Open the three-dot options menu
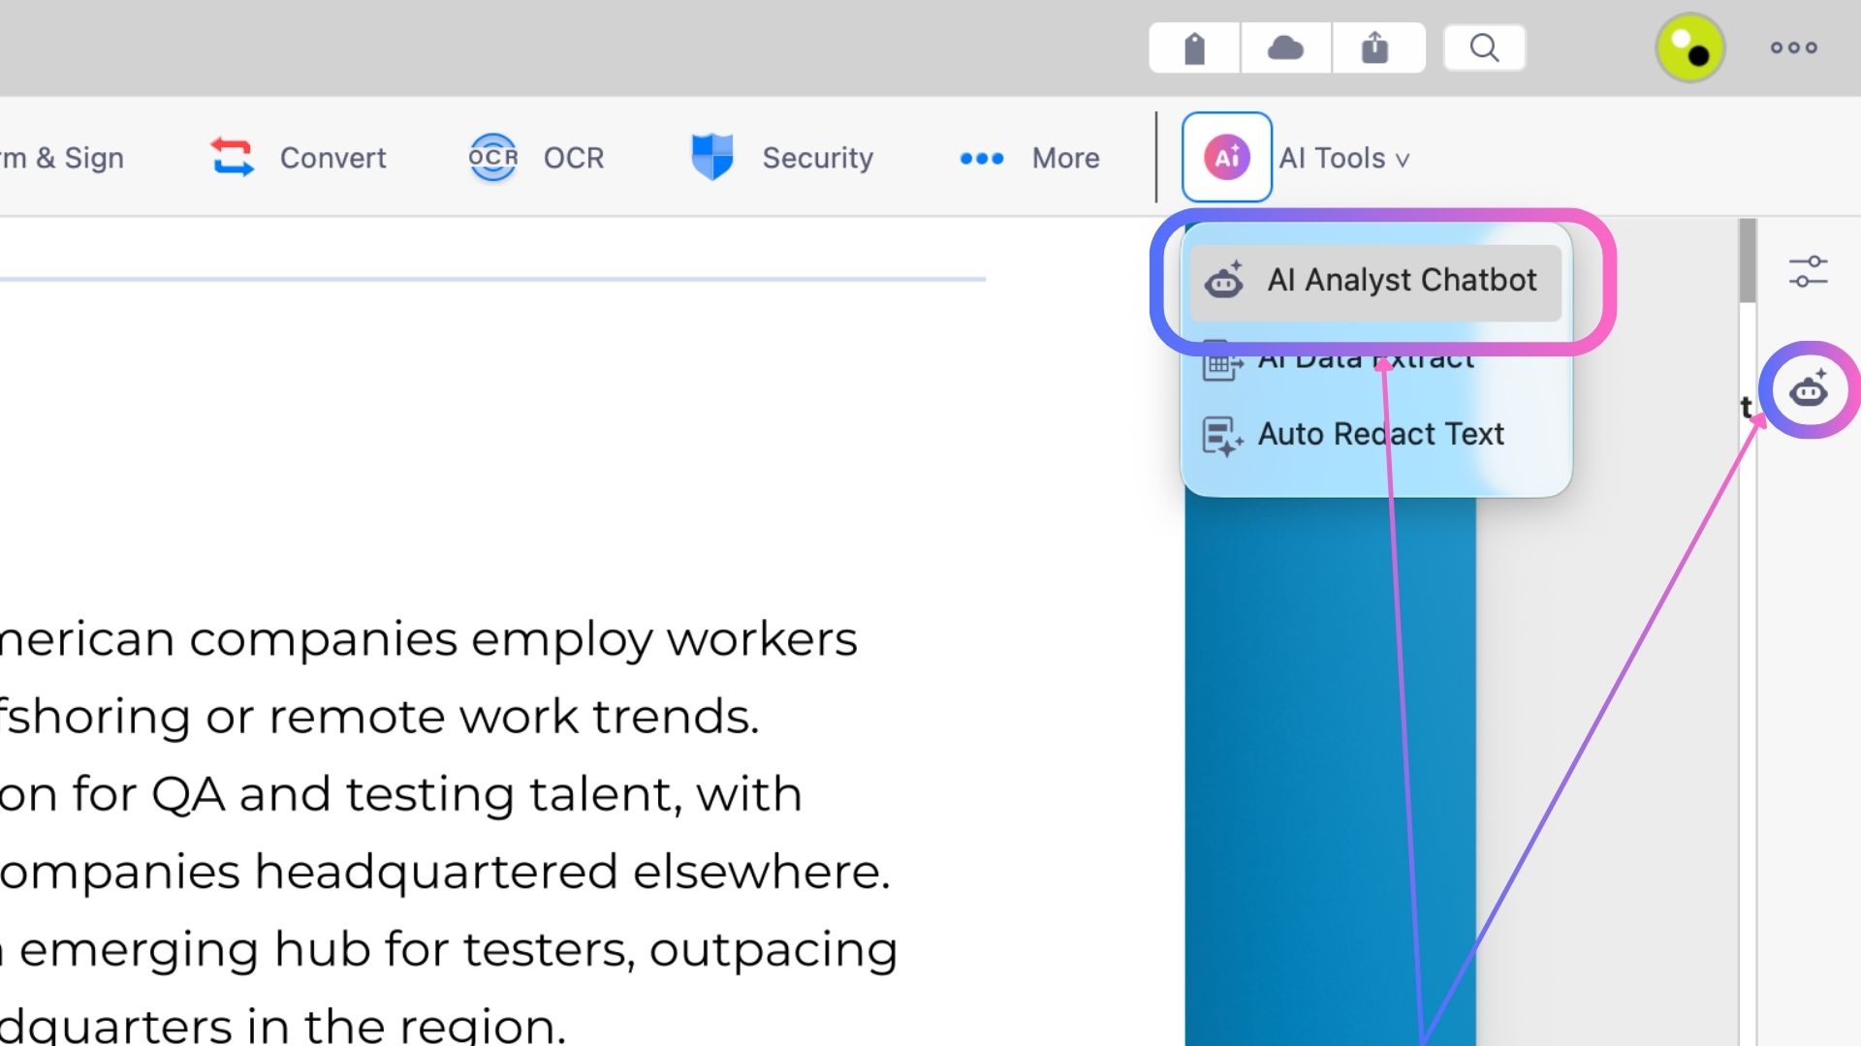This screenshot has height=1046, width=1861. (x=1793, y=47)
